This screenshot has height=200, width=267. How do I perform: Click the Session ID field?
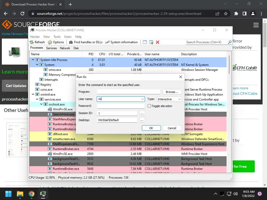pos(117,113)
